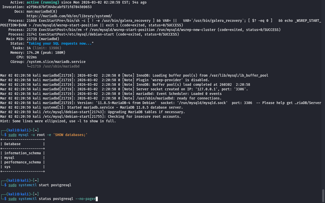Screen dimensions: 325x203
Task: Click the Database column header in the table
Action: tap(12, 144)
